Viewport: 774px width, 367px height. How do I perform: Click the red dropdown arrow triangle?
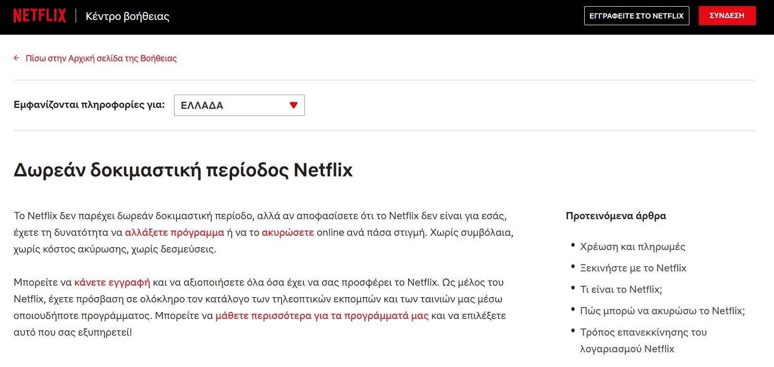[294, 105]
